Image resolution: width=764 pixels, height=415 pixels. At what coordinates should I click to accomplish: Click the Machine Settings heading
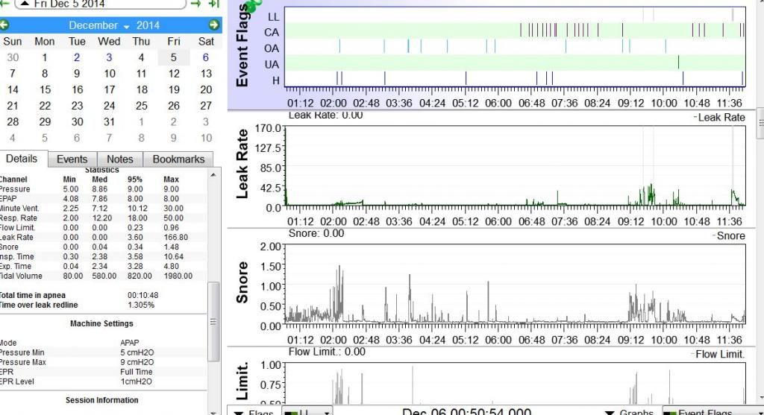(x=101, y=323)
